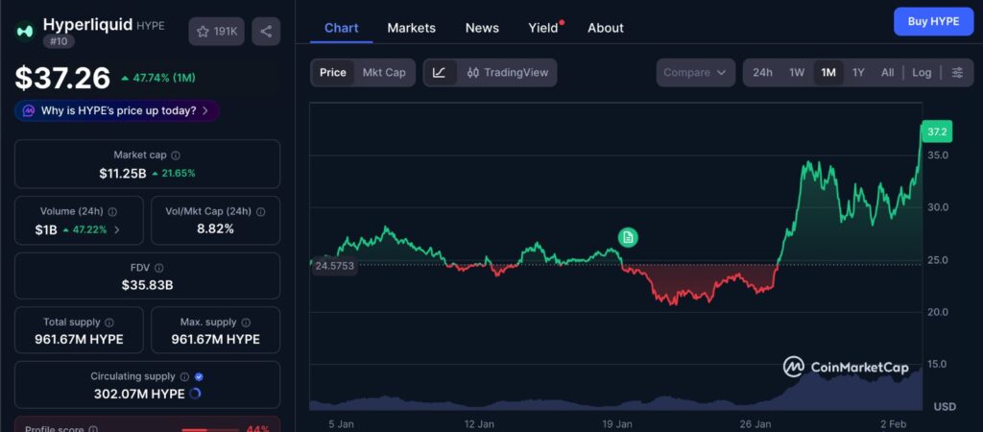Click the verified badge beside Circulating supply

[x=199, y=377]
